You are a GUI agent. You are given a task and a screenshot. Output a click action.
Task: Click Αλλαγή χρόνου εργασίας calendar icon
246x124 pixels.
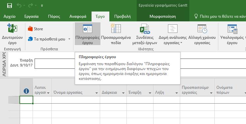point(202,29)
